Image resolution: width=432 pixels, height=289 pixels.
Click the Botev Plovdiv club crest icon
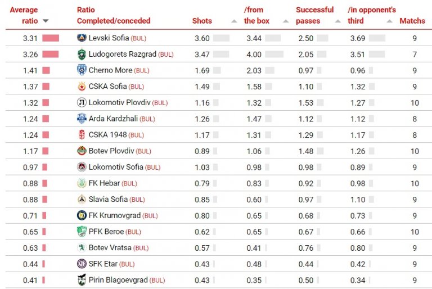pyautogui.click(x=82, y=151)
